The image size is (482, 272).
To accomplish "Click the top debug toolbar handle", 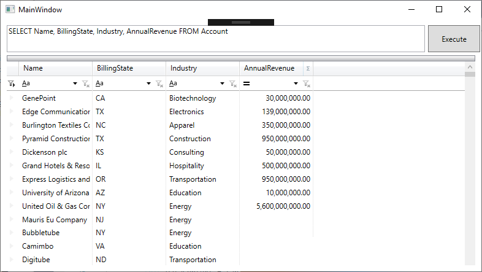I will pyautogui.click(x=241, y=22).
